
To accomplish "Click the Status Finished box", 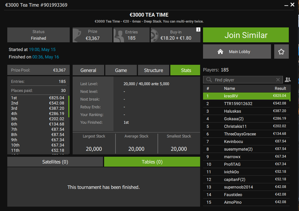I will pyautogui.click(x=38, y=35).
